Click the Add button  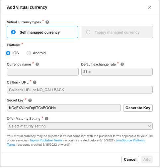(147, 159)
